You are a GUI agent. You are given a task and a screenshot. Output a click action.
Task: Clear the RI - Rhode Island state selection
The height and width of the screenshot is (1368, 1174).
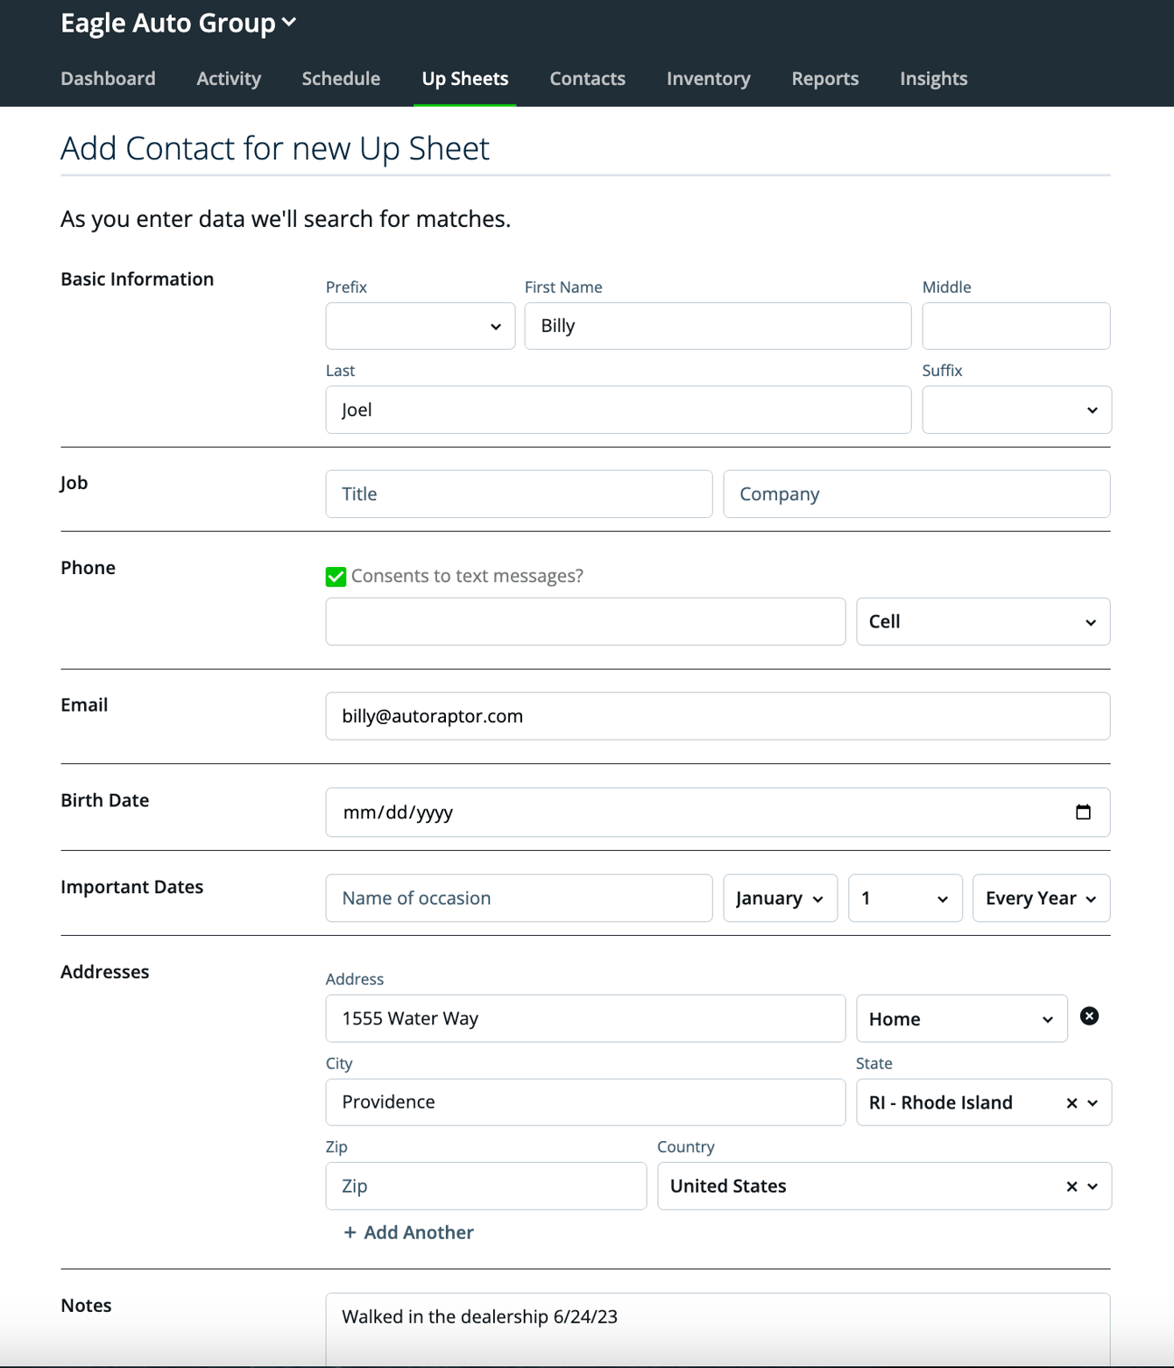click(x=1071, y=1103)
